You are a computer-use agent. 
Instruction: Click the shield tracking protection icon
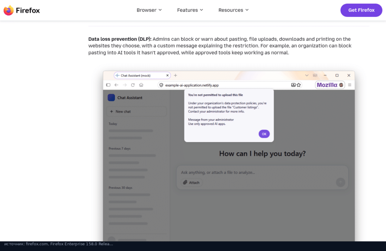pos(161,85)
